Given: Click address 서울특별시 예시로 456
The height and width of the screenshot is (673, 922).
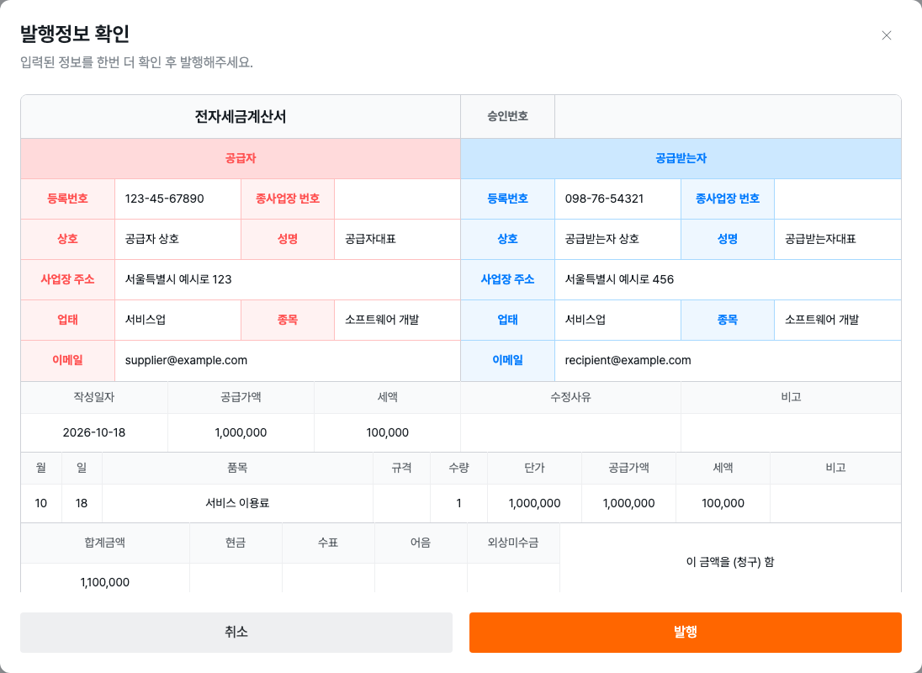Looking at the screenshot, I should (x=619, y=280).
